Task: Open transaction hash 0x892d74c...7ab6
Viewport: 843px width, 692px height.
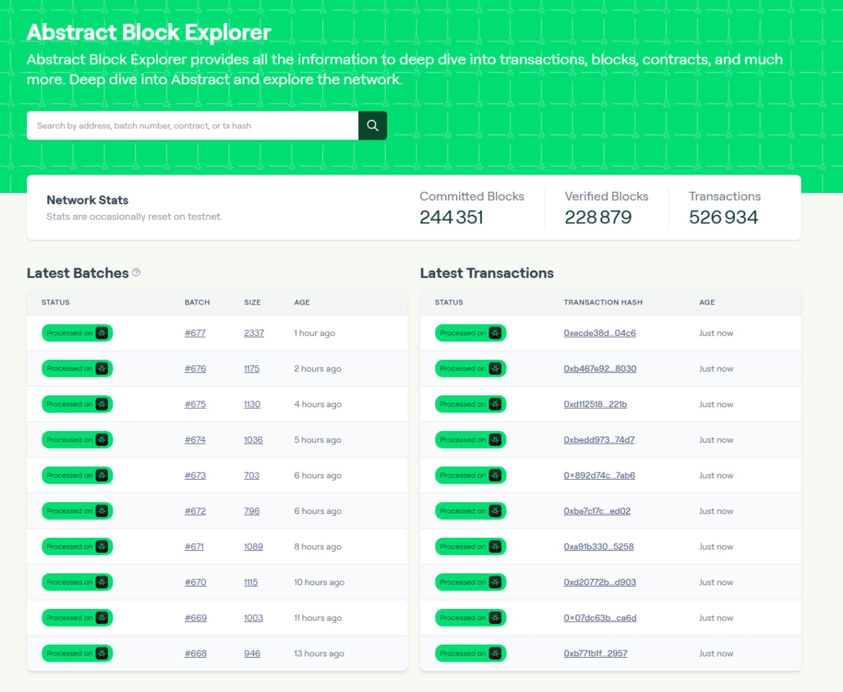Action: click(x=599, y=475)
